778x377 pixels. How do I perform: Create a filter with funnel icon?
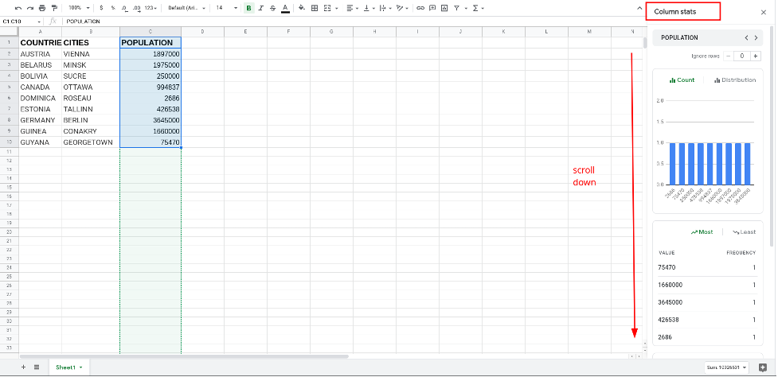tap(456, 8)
